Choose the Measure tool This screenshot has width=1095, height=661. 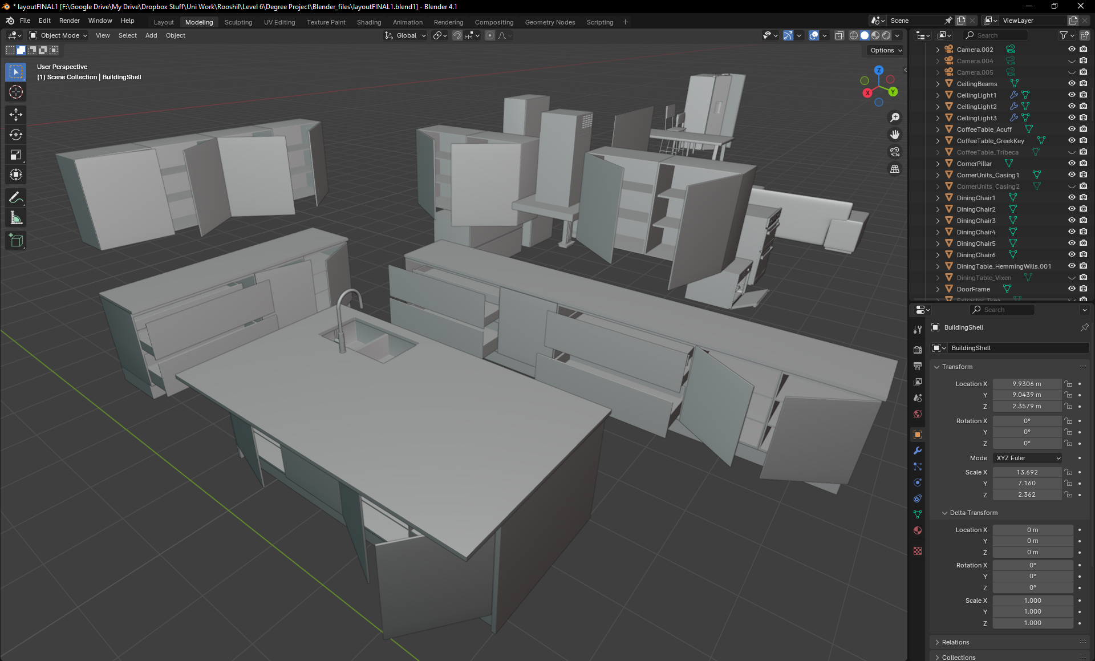point(16,218)
